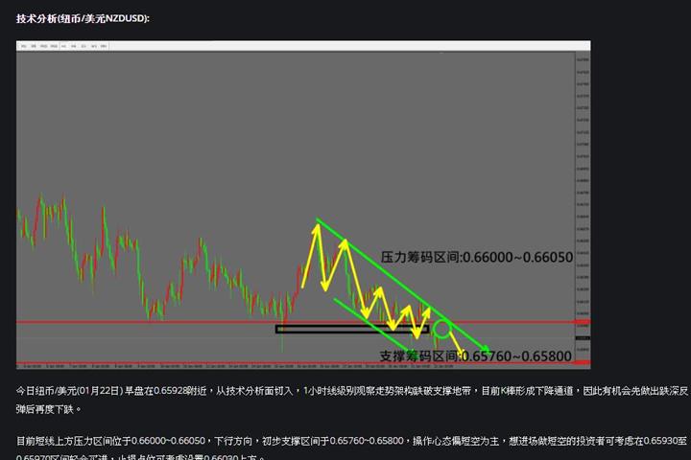Set chart to W1 weekly timeframe
The image size is (691, 460).
[x=94, y=46]
